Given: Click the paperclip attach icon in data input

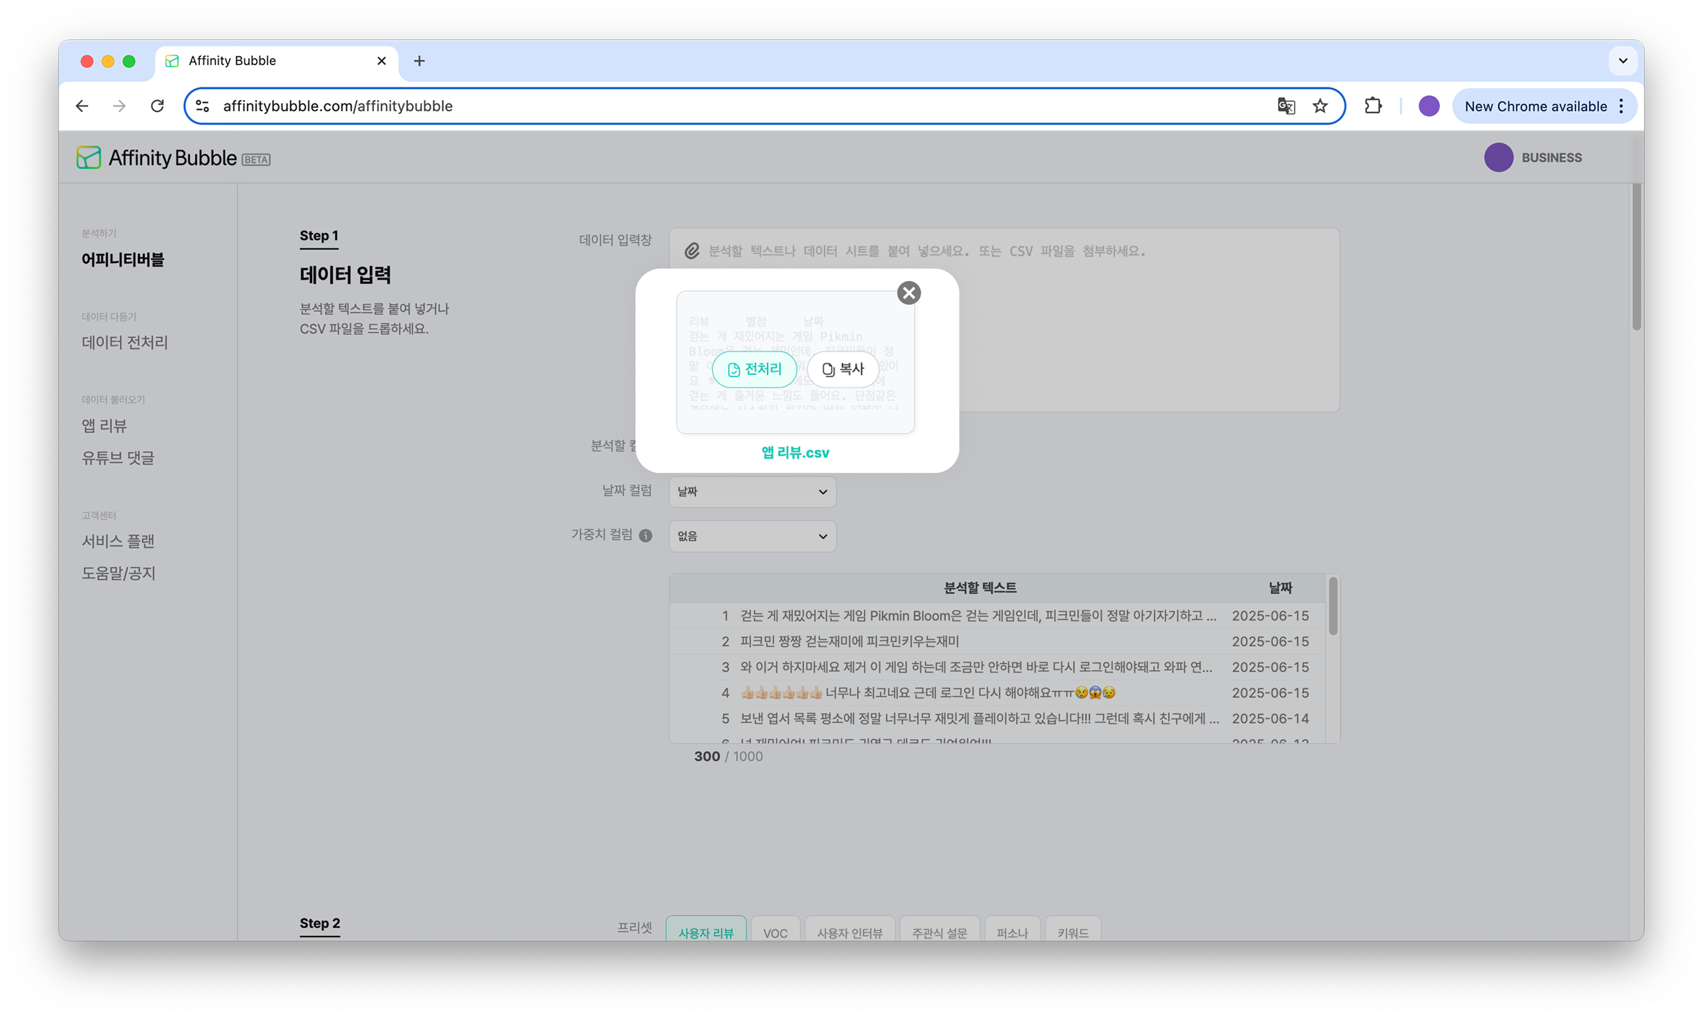Looking at the screenshot, I should [691, 251].
